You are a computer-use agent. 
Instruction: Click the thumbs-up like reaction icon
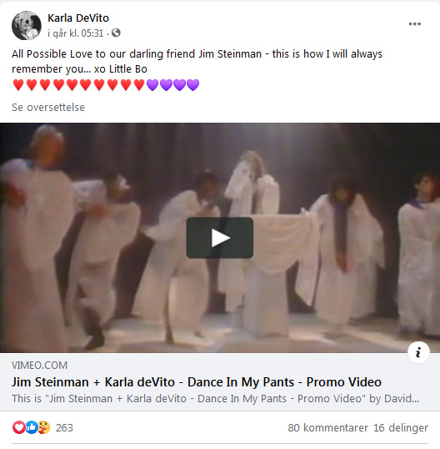(x=32, y=427)
